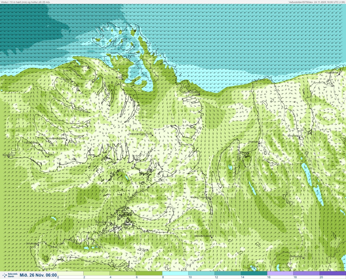Select the 2–4 m/s light green legend swatch
Viewport: 346px width, 279px height.
[x=97, y=273]
